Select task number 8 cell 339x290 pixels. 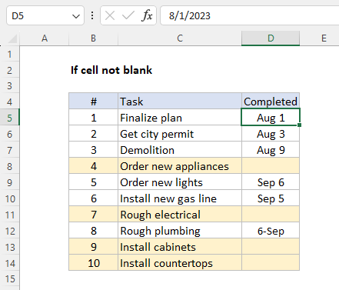coord(93,231)
